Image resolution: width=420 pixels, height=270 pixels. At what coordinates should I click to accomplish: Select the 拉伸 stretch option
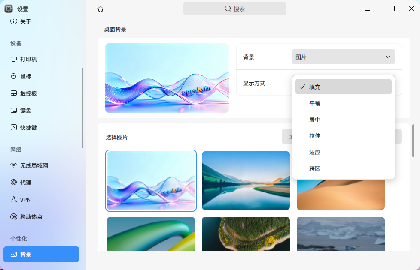coord(344,136)
